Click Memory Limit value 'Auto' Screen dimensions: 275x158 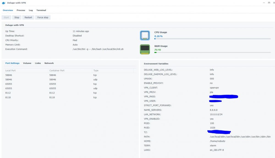(75, 45)
